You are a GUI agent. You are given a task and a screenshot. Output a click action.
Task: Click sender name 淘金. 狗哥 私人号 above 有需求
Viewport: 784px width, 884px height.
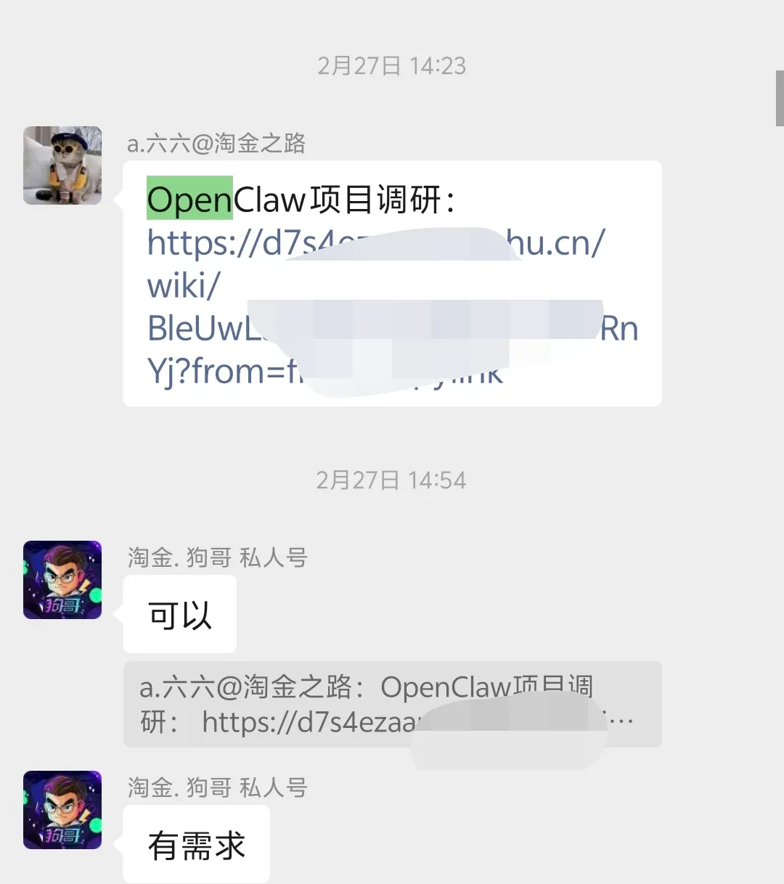(218, 787)
